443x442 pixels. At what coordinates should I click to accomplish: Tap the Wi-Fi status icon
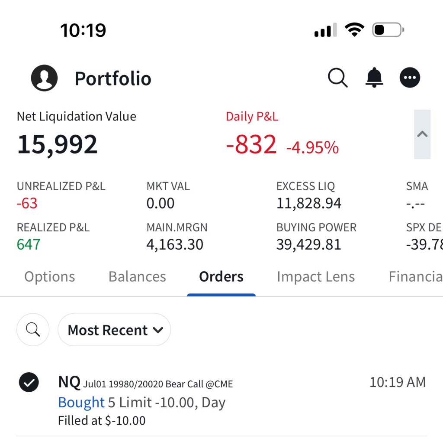(354, 30)
